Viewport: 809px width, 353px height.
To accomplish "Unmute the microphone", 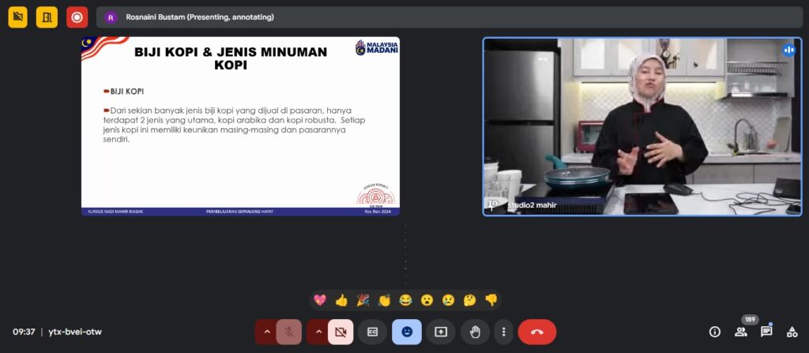I will [289, 332].
